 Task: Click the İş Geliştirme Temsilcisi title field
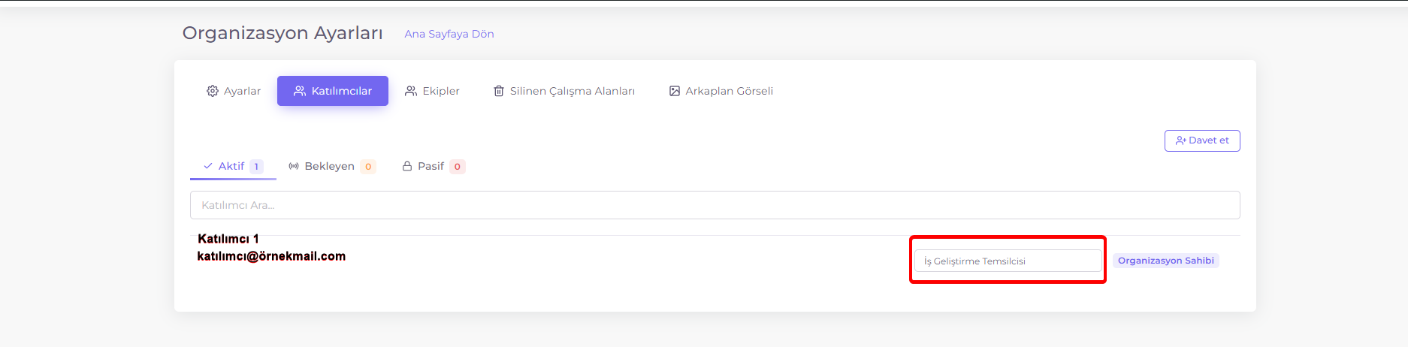1008,261
